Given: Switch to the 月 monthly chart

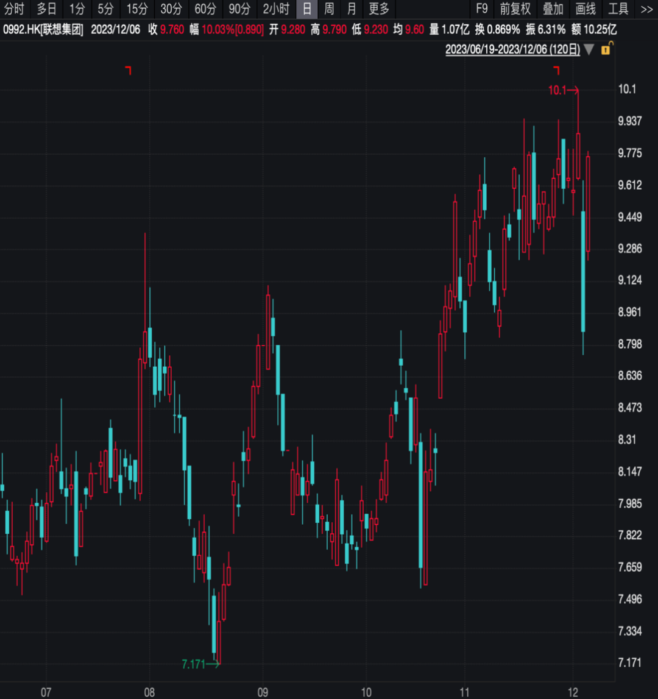Looking at the screenshot, I should pos(352,9).
